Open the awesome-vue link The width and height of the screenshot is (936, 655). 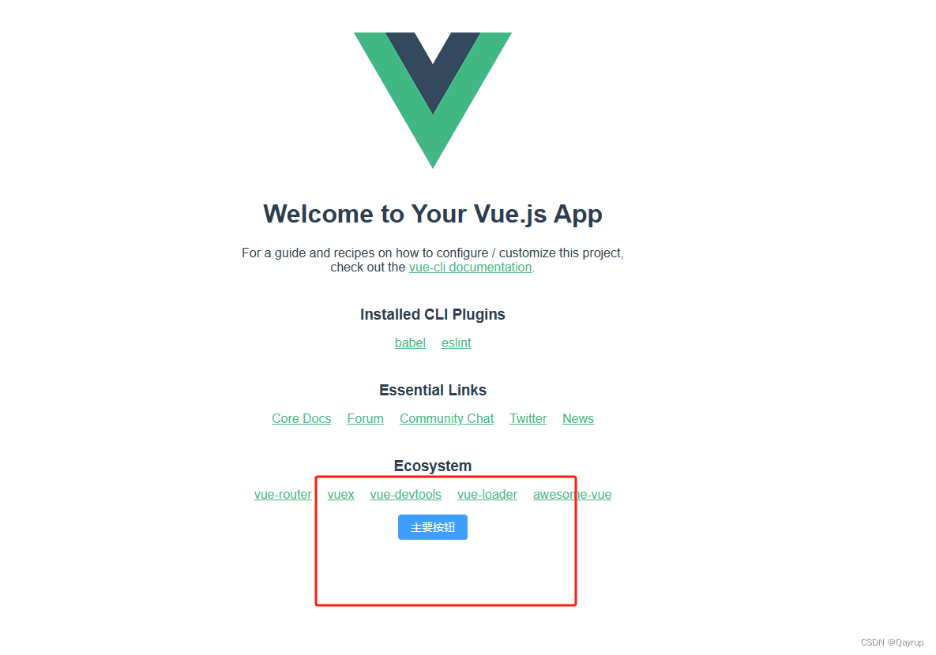coord(572,495)
